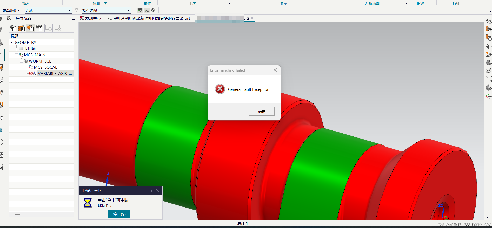Switch to Machine Tool view icon
This screenshot has width=492, height=228.
[22, 28]
